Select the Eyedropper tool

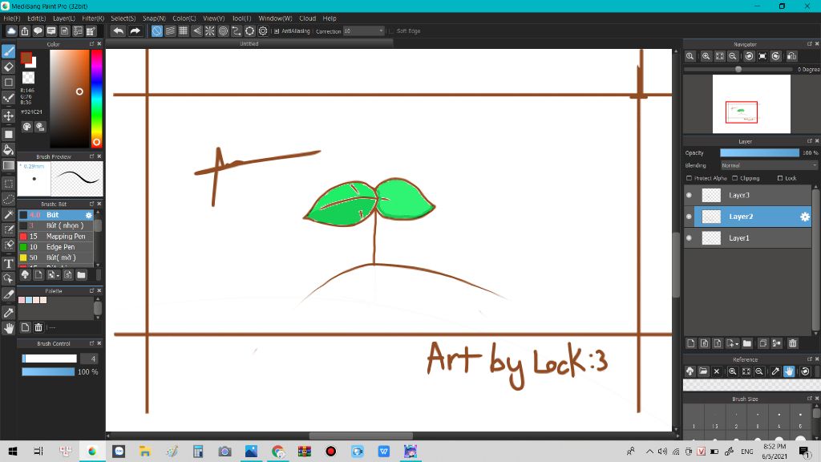8,313
